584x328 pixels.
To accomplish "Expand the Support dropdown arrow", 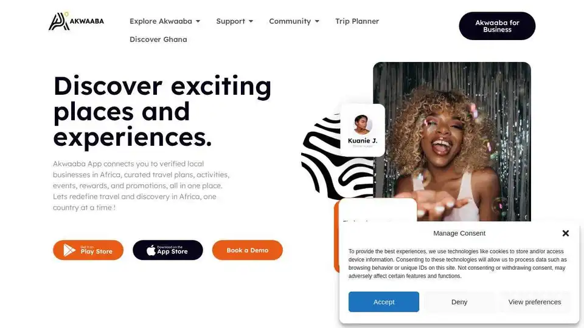I will click(251, 21).
